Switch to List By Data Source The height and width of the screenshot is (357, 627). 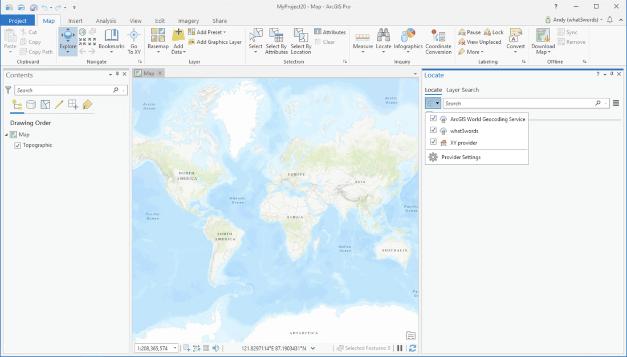pyautogui.click(x=31, y=105)
